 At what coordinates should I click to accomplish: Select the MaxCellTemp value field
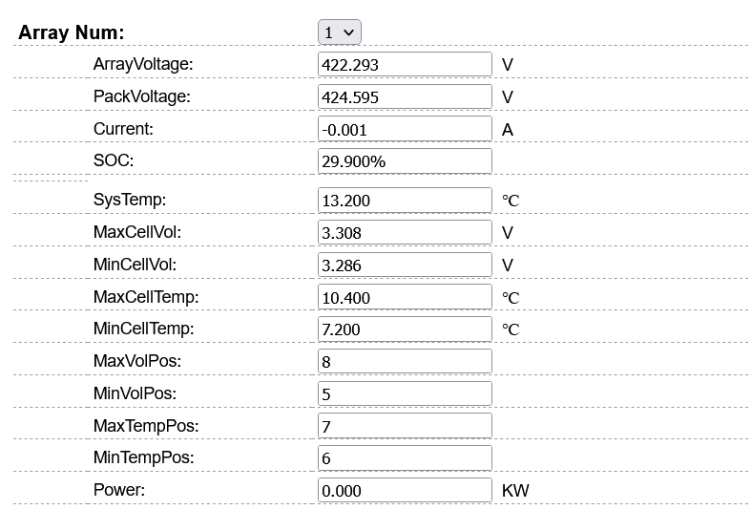[x=405, y=298]
